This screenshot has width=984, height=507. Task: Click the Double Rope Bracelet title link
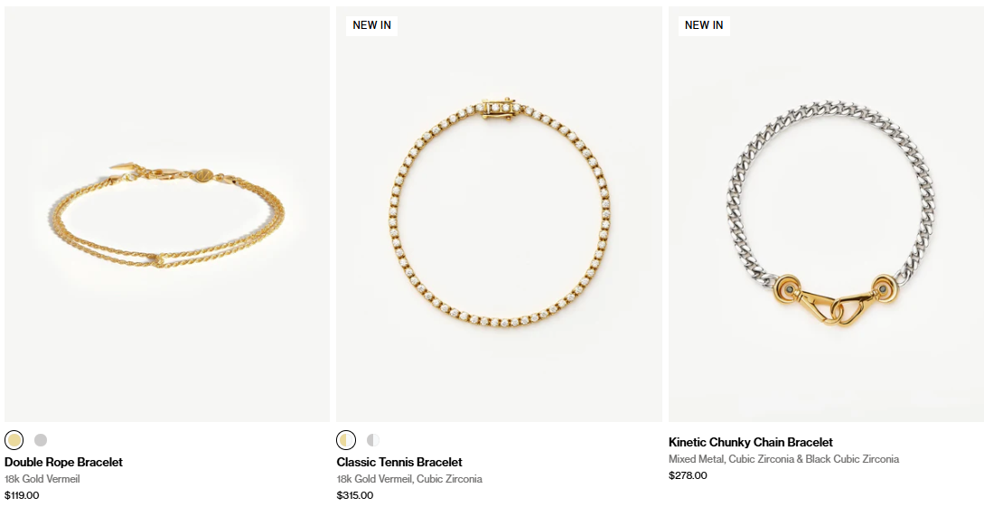63,462
